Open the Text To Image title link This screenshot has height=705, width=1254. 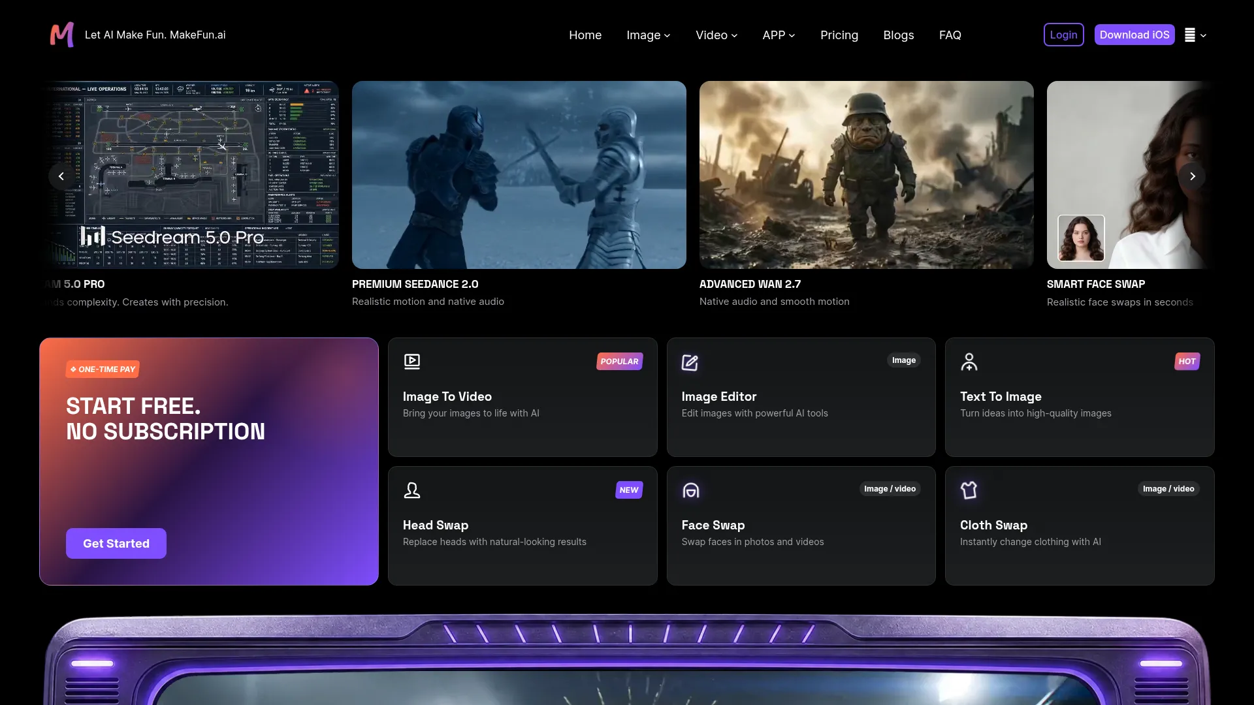click(x=1001, y=397)
